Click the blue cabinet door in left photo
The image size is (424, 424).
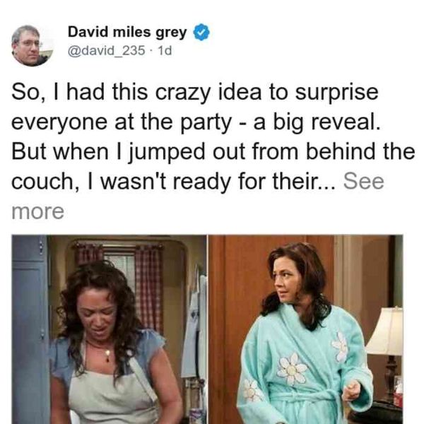(x=30, y=330)
